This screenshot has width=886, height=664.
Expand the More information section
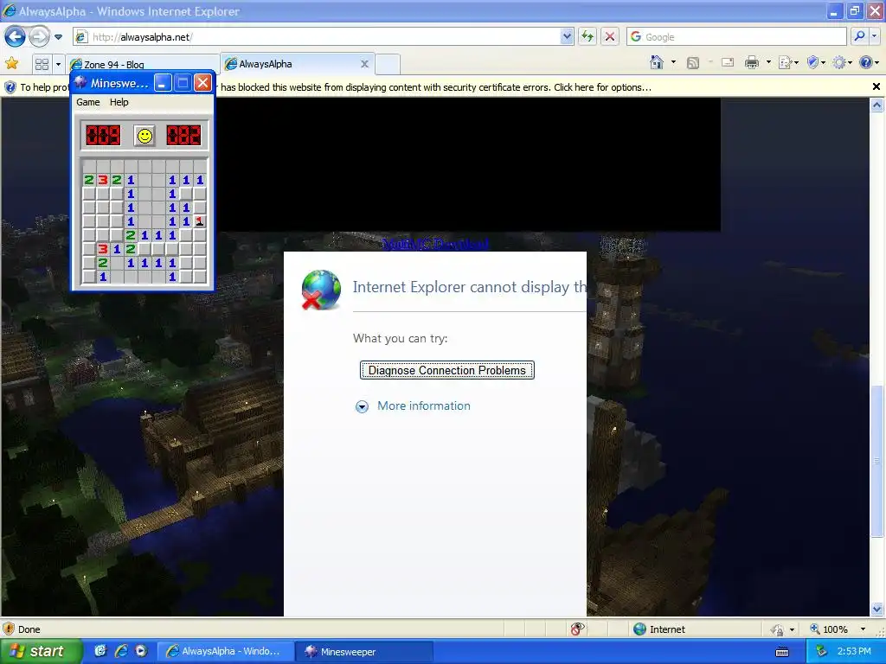coord(362,406)
